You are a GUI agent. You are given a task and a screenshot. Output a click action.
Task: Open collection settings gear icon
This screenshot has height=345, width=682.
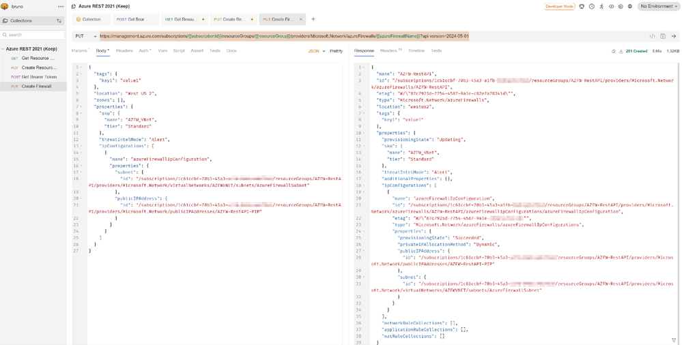621,7
